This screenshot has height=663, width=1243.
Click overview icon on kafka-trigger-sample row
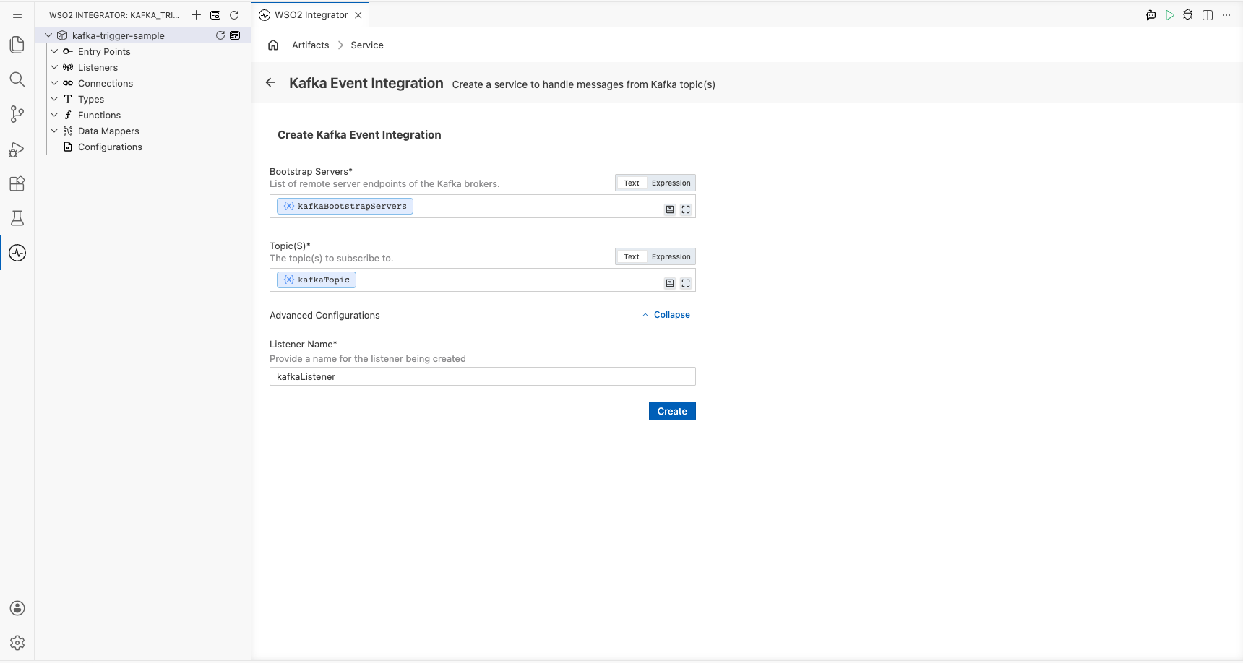tap(235, 35)
